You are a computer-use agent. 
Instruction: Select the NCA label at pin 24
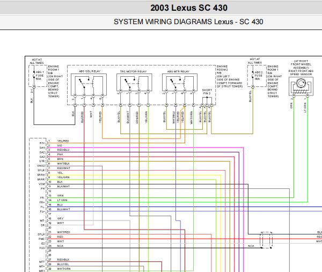[x=60, y=246]
